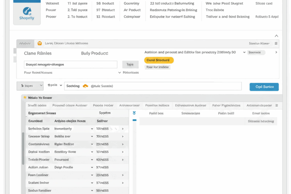Click the orange cloud icon in search bar

[x=85, y=86]
